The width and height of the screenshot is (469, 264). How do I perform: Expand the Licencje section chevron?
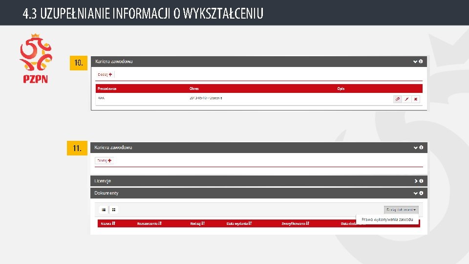click(x=416, y=181)
